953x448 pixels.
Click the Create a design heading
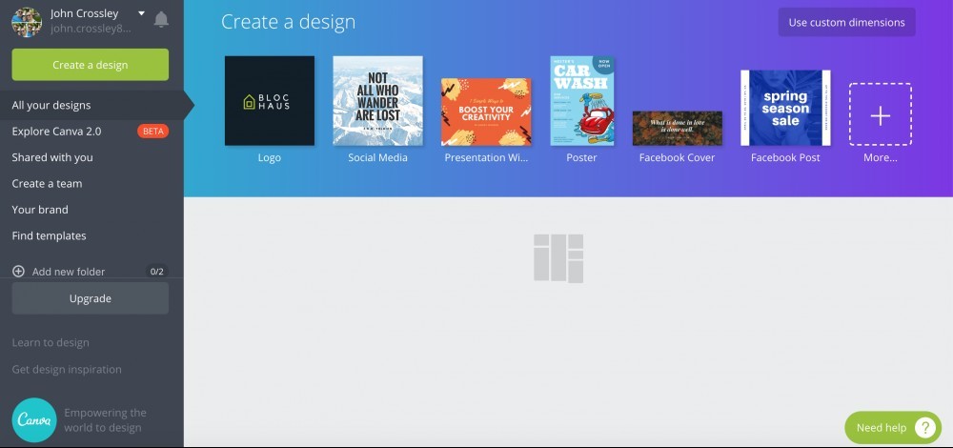(288, 22)
